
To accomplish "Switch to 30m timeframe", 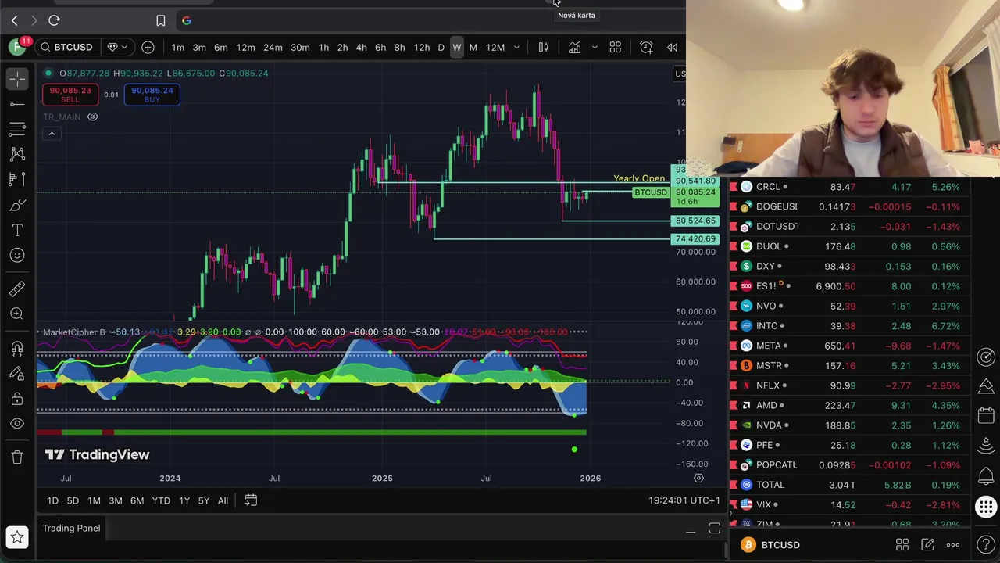I will tap(300, 48).
